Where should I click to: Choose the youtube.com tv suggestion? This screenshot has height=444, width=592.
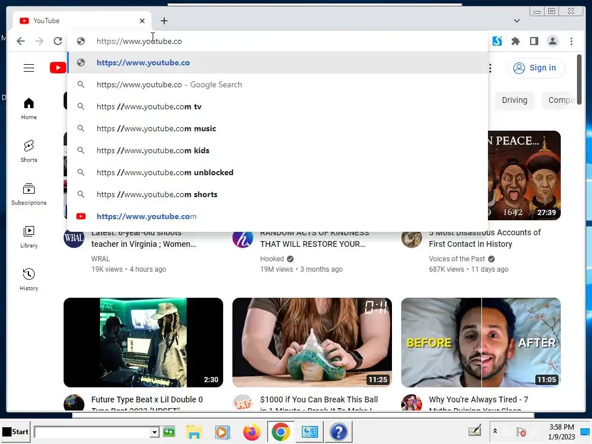(x=277, y=106)
